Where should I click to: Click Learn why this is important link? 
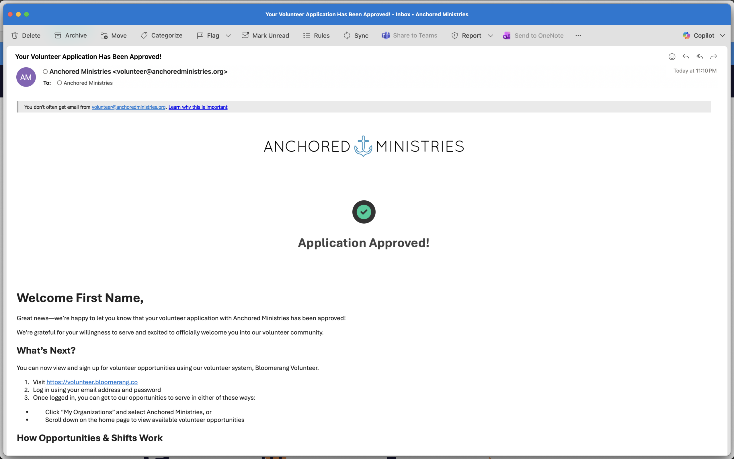[x=198, y=107]
